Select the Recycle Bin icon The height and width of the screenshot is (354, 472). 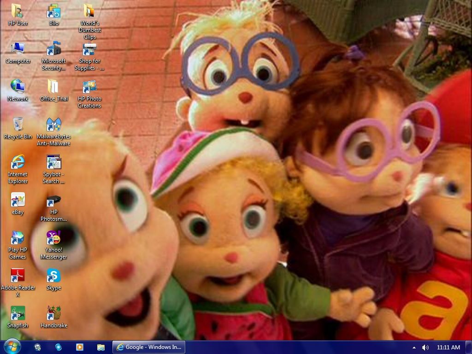click(18, 128)
